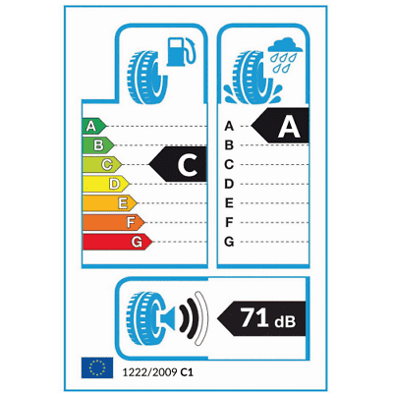
Task: Click letter D in wet grip scale
Action: pyautogui.click(x=229, y=184)
